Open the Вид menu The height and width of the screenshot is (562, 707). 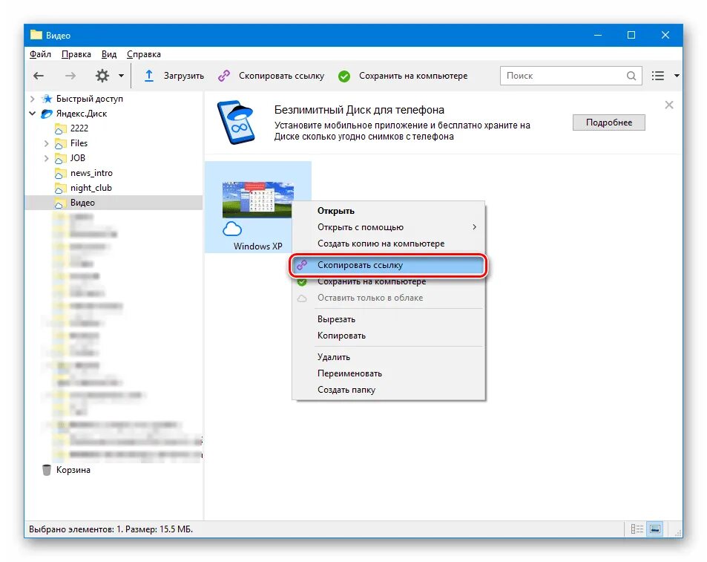(x=108, y=54)
